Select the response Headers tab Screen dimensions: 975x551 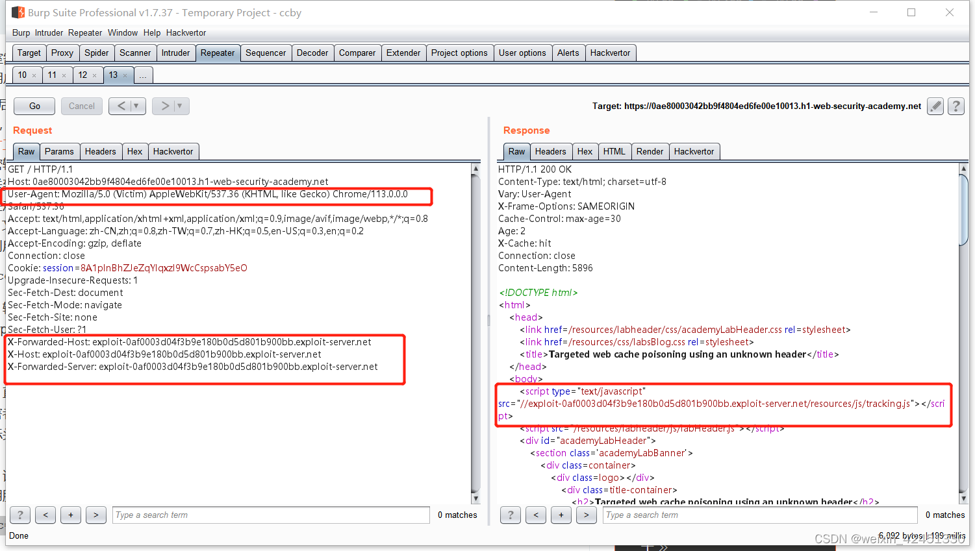(551, 151)
